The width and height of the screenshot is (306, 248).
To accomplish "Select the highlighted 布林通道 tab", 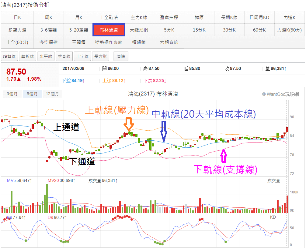I will point(109,30).
